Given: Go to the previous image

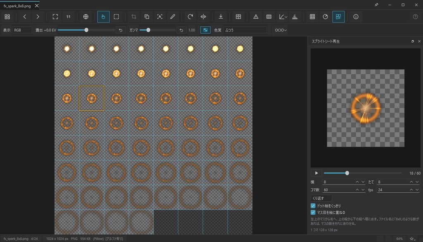Looking at the screenshot, I should click(24, 17).
